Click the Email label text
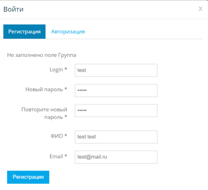The height and width of the screenshot is (190, 208). (x=56, y=156)
